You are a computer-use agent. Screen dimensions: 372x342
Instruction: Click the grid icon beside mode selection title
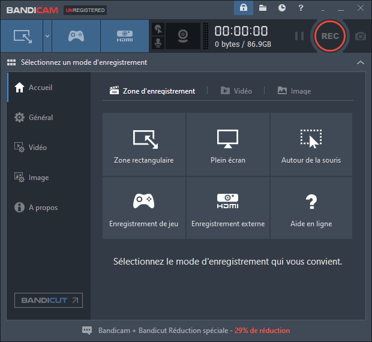11,62
